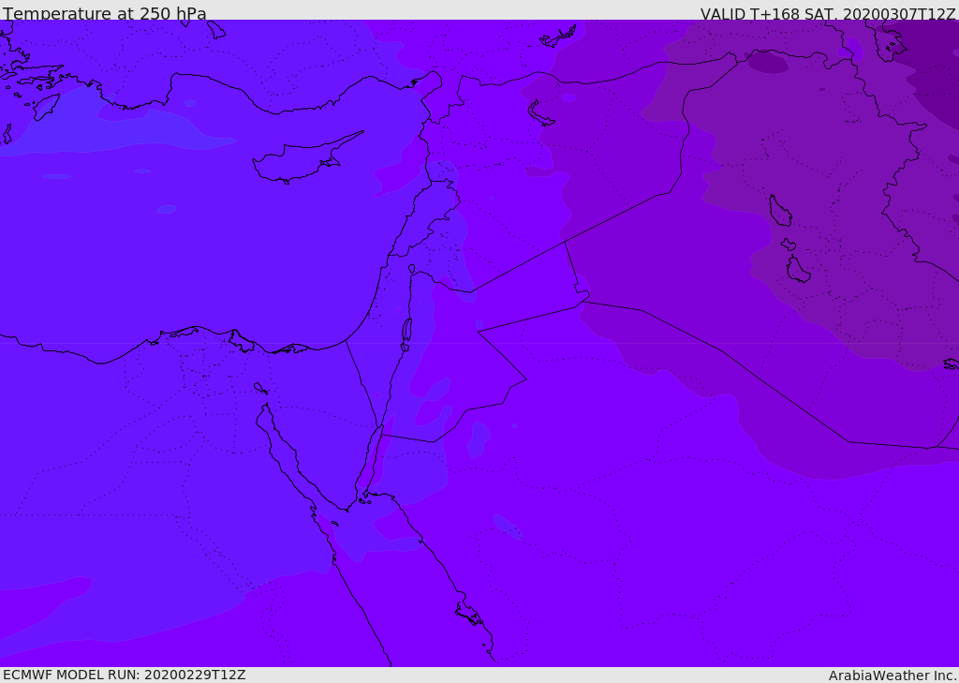Click the ECMWF MODEL RUN label
Screen dimensions: 959x683
coord(124,675)
